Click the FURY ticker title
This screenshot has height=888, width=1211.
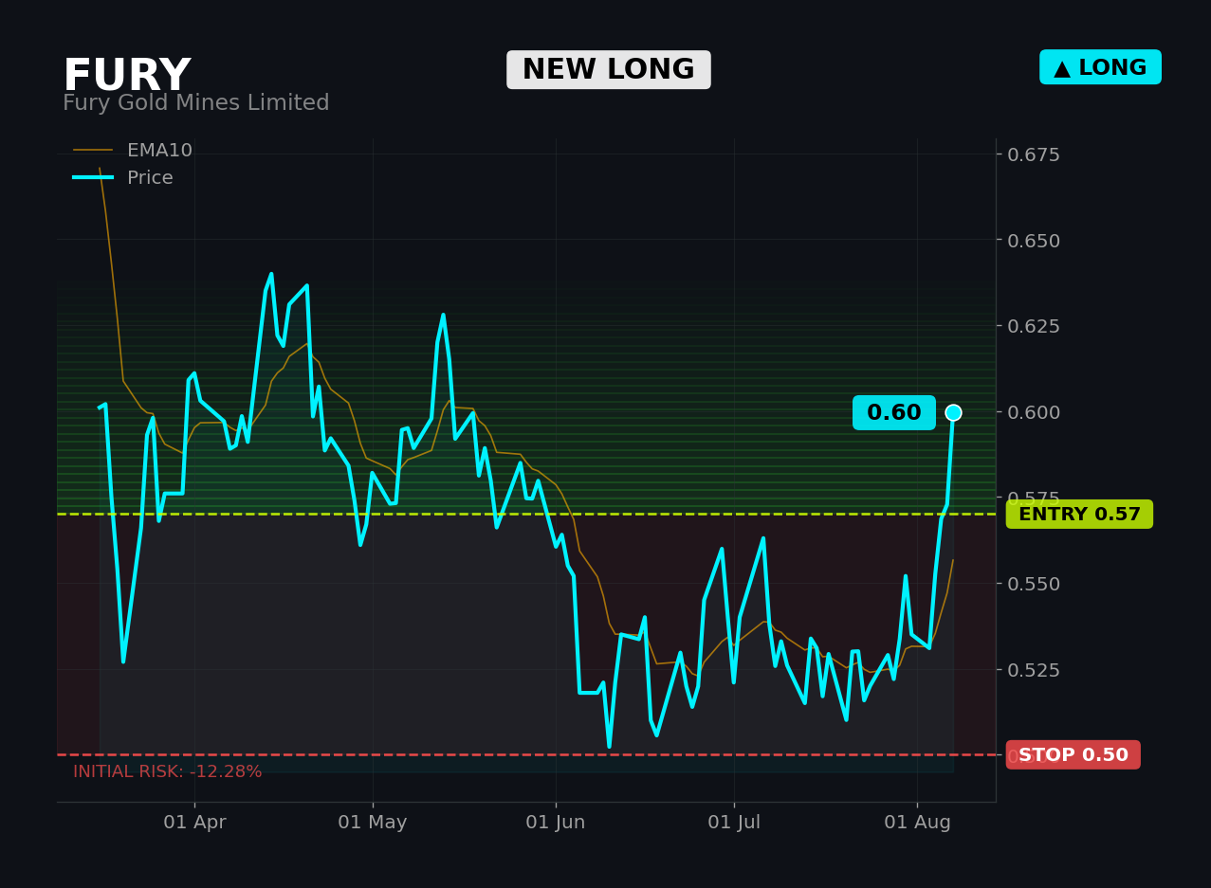point(127,76)
